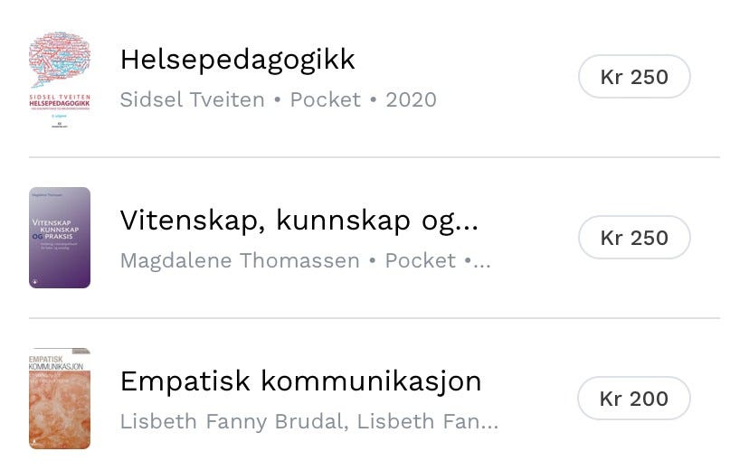Click the purple Vitenskap Kunnskap Praksis cover
Screen dimensions: 749x470
coord(60,238)
